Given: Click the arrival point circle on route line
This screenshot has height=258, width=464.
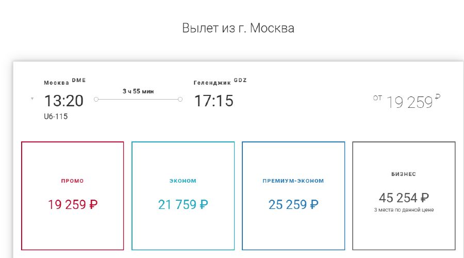Looking at the screenshot, I should click(180, 99).
